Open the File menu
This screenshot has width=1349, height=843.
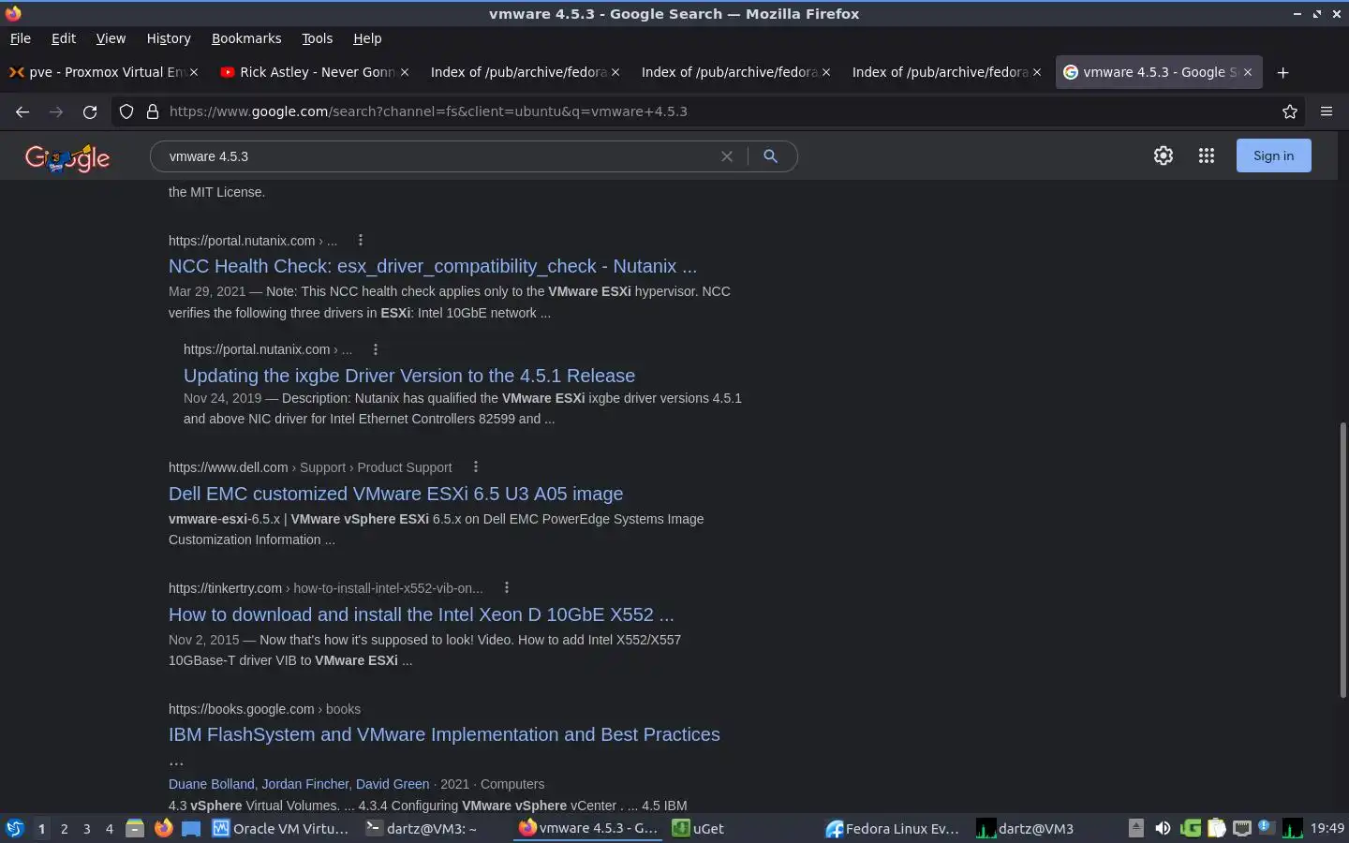(21, 38)
